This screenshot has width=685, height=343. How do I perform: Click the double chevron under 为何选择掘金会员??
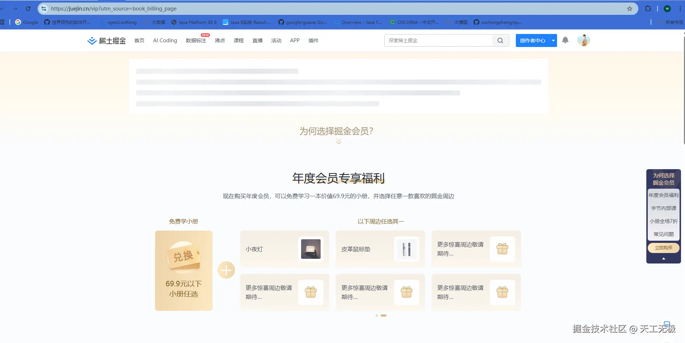coord(338,141)
